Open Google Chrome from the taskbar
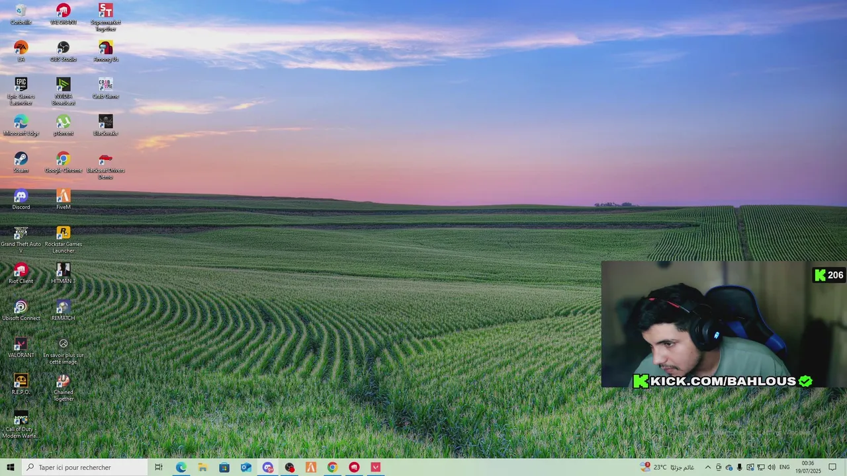 pos(332,467)
